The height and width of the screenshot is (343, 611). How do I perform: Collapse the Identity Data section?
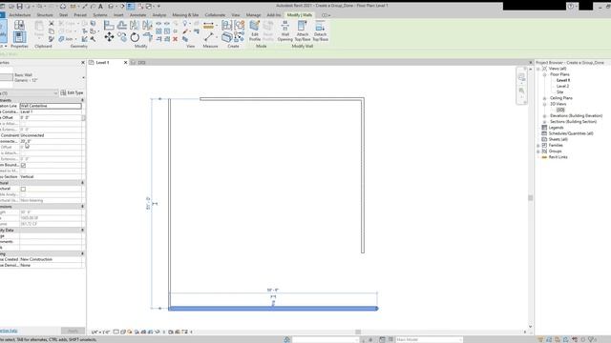82,231
